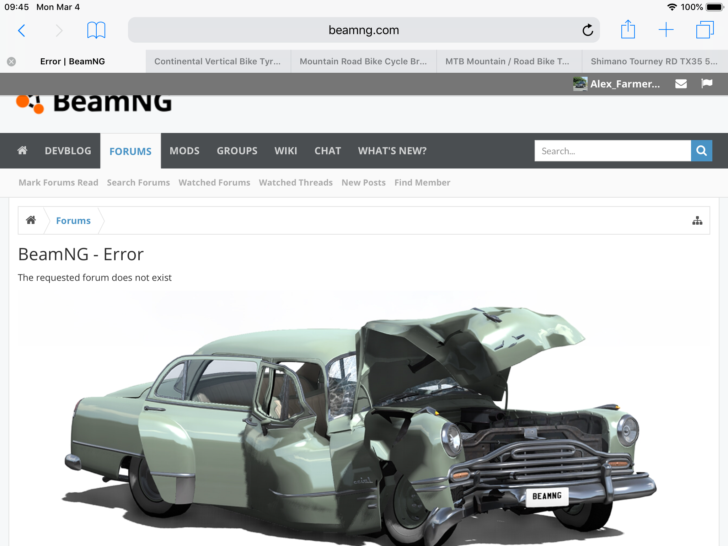Tap the beamng.com address bar

(x=364, y=30)
